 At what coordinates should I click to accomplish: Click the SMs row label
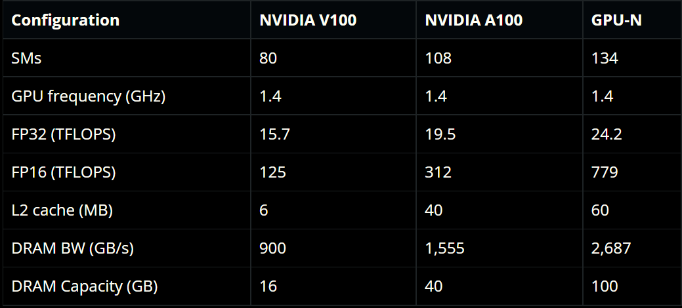tap(26, 58)
